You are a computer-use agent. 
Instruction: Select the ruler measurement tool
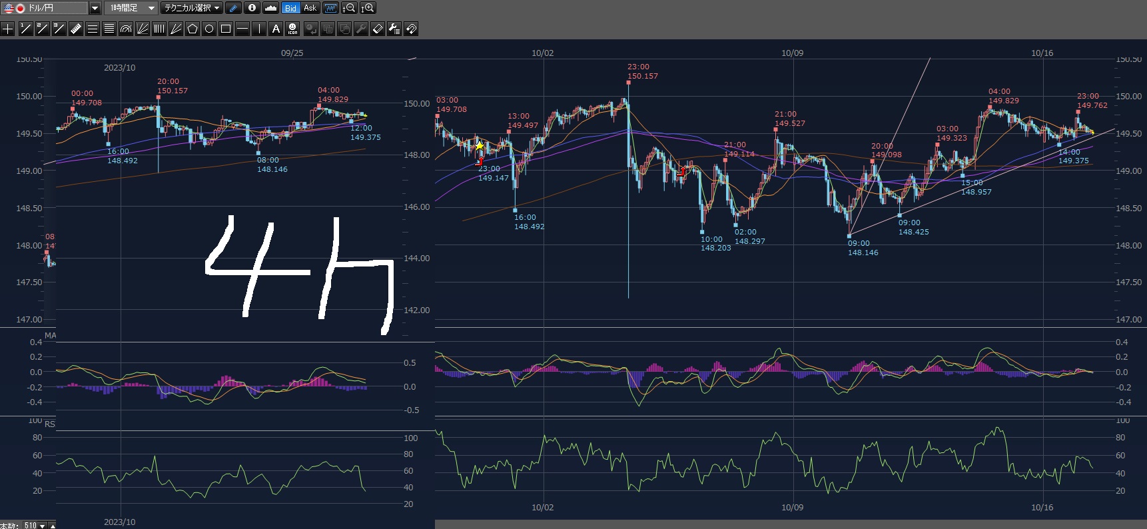[75, 29]
